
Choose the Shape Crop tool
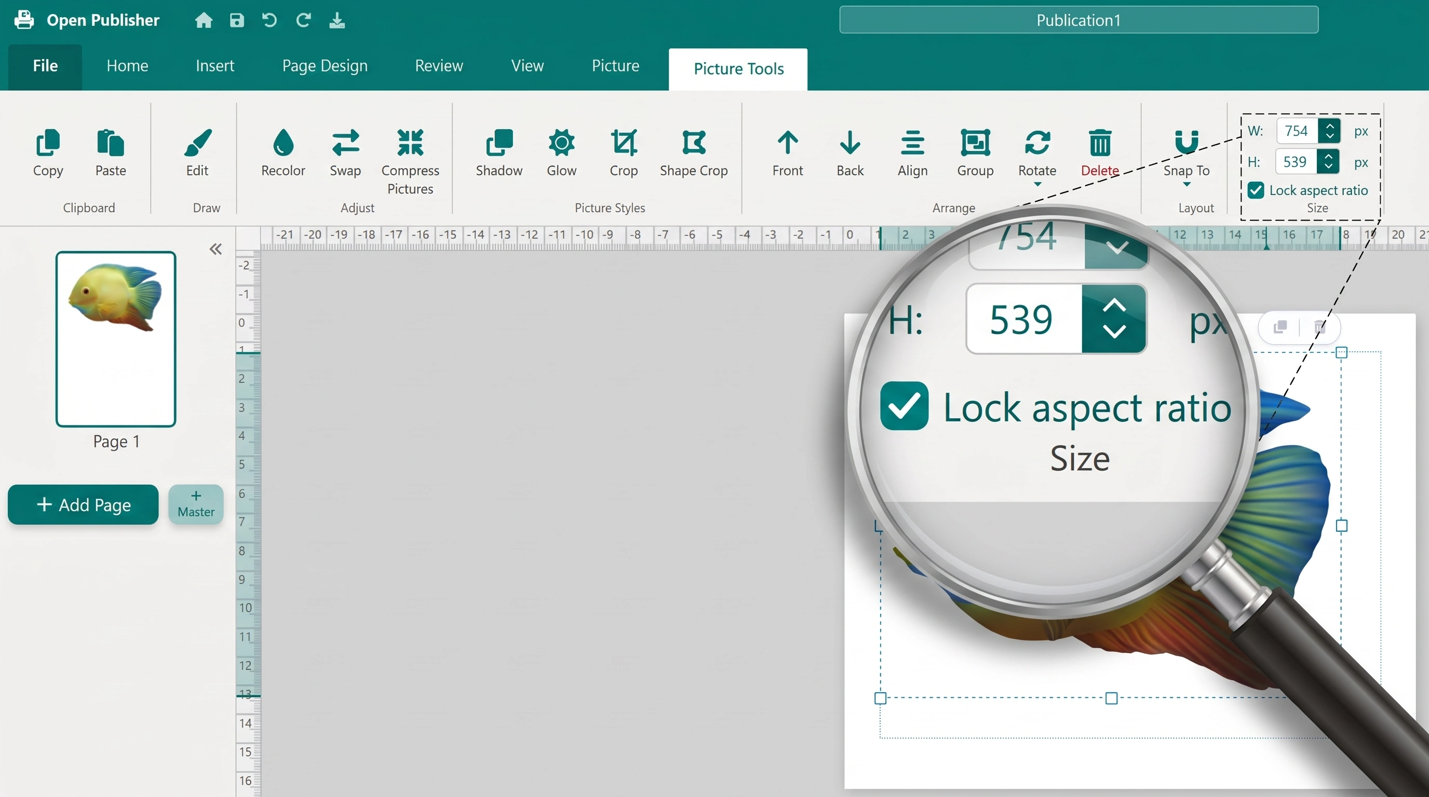point(693,153)
